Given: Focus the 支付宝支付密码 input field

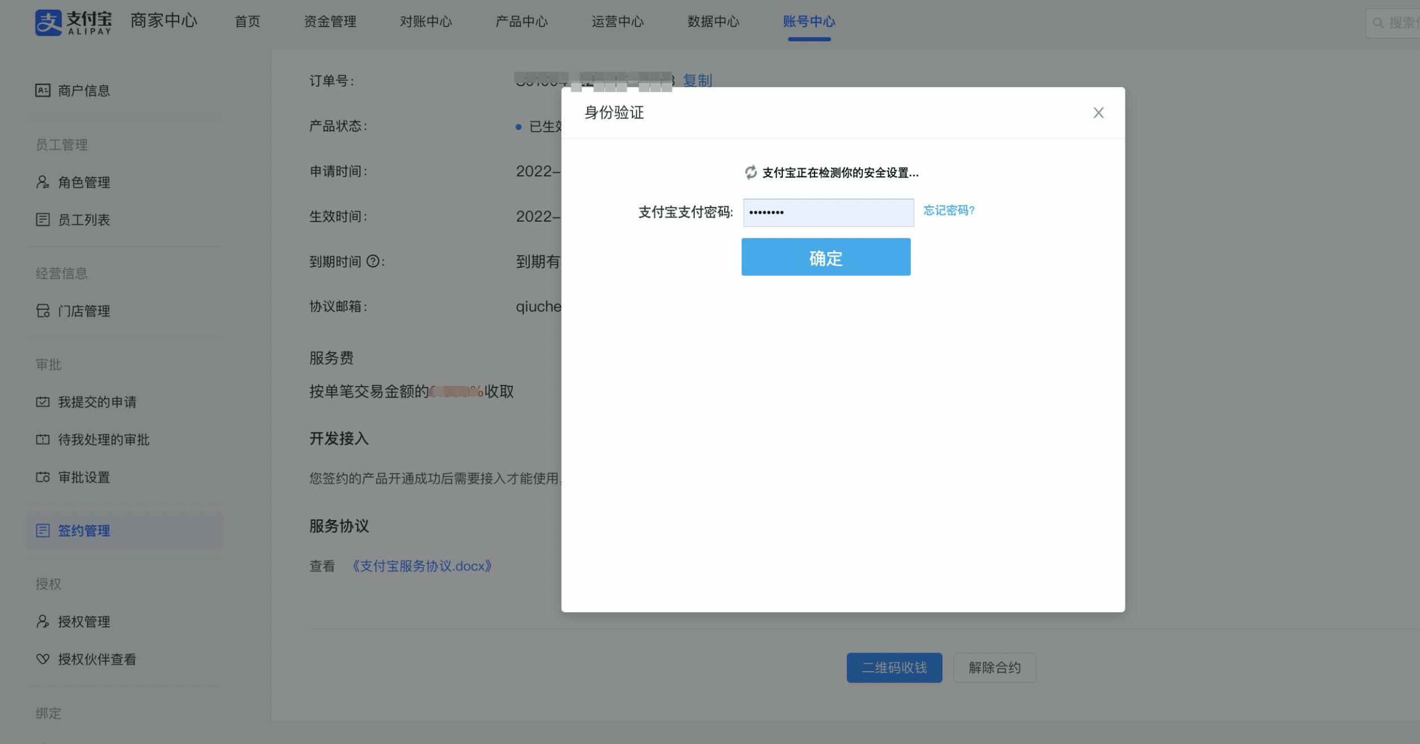Looking at the screenshot, I should coord(828,213).
